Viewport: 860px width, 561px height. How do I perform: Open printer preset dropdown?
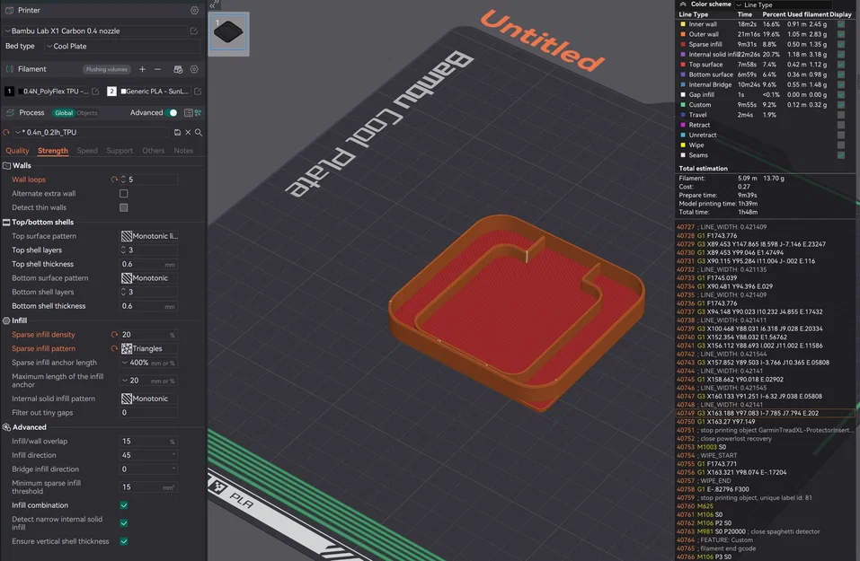pos(95,31)
